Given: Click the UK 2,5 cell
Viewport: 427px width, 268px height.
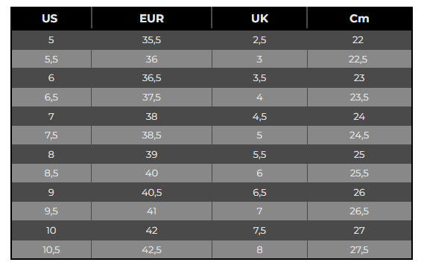Looking at the screenshot, I should point(259,40).
